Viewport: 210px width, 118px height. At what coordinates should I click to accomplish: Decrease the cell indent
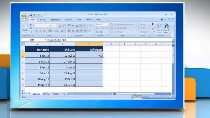coord(81,31)
